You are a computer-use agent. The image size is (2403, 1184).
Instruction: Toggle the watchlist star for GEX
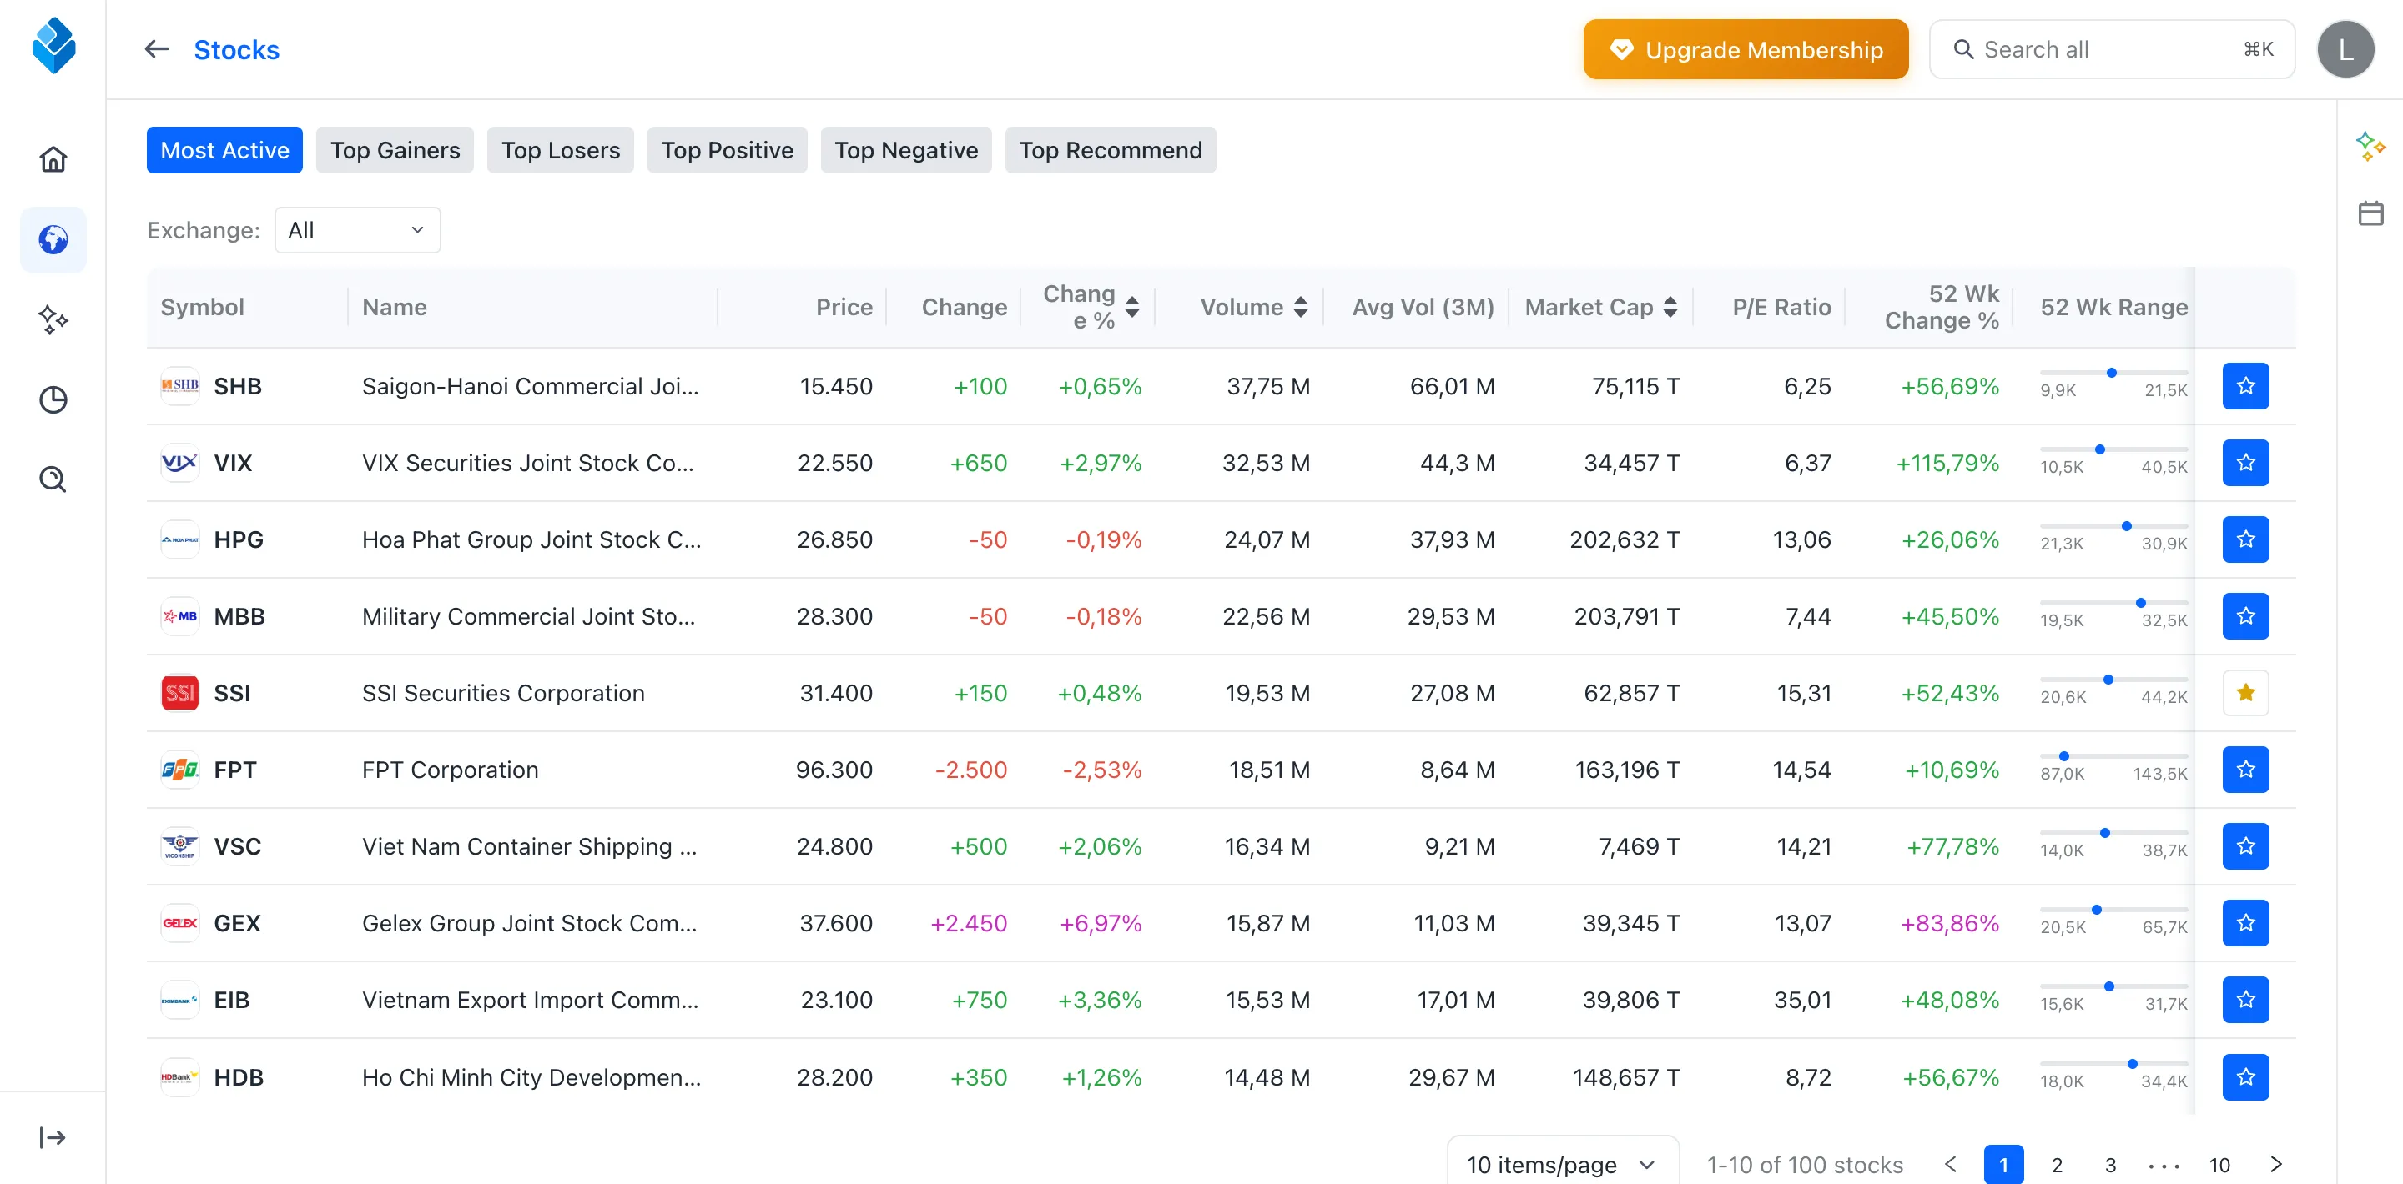tap(2246, 923)
